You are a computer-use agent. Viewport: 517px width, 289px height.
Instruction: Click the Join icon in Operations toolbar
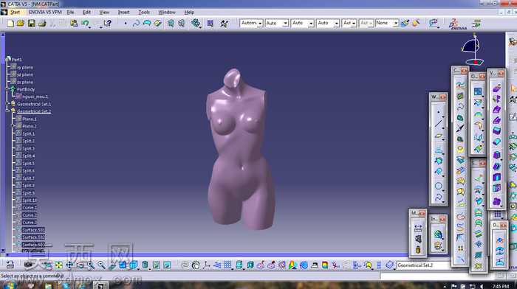pos(478,91)
